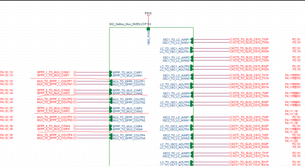Select off-page connector beside SFPP_1_TO_MUX_CINN1
Viewport: 305px width, 166px height.
(x=75, y=72)
